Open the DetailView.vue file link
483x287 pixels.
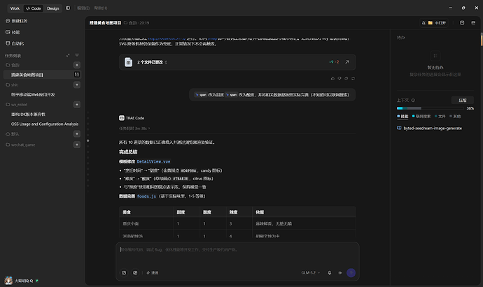(x=153, y=161)
